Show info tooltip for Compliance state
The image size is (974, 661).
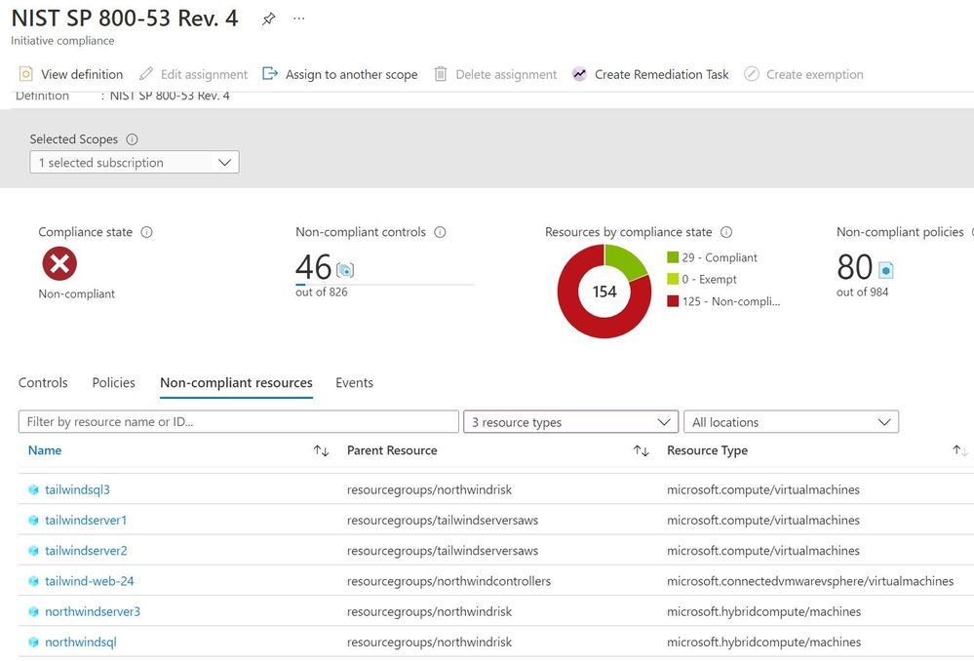(146, 232)
